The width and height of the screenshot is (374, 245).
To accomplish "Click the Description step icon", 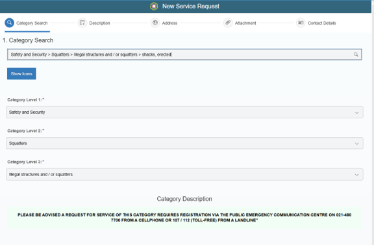I will coord(82,23).
